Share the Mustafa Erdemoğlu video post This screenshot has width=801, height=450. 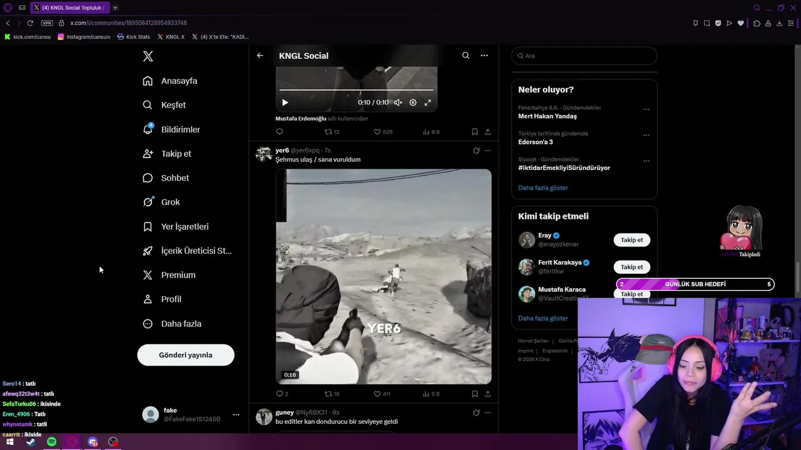(487, 132)
